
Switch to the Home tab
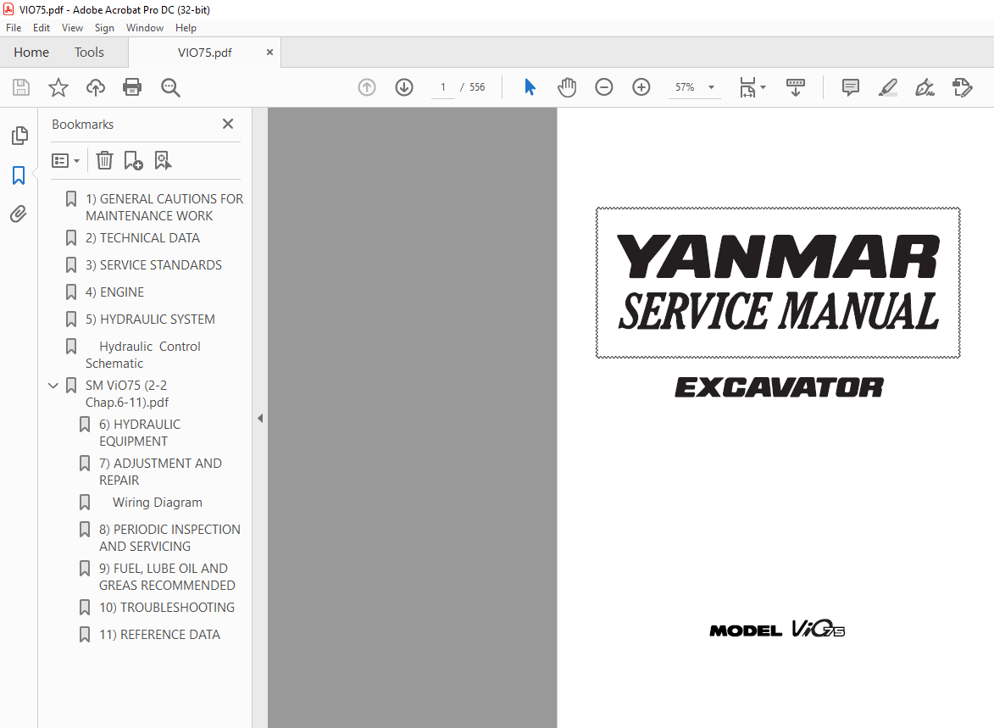pos(31,52)
